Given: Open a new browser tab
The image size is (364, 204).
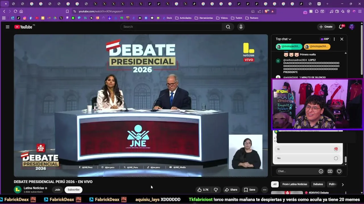Looking at the screenshot, I should pos(327,4).
